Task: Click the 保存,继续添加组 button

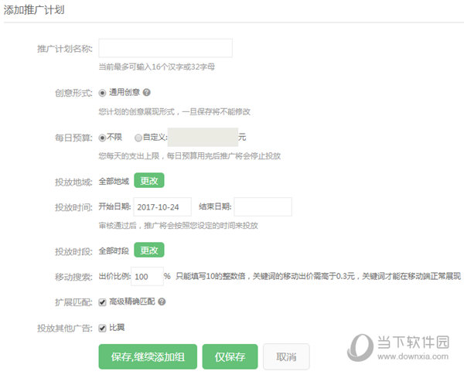Action: coord(148,356)
